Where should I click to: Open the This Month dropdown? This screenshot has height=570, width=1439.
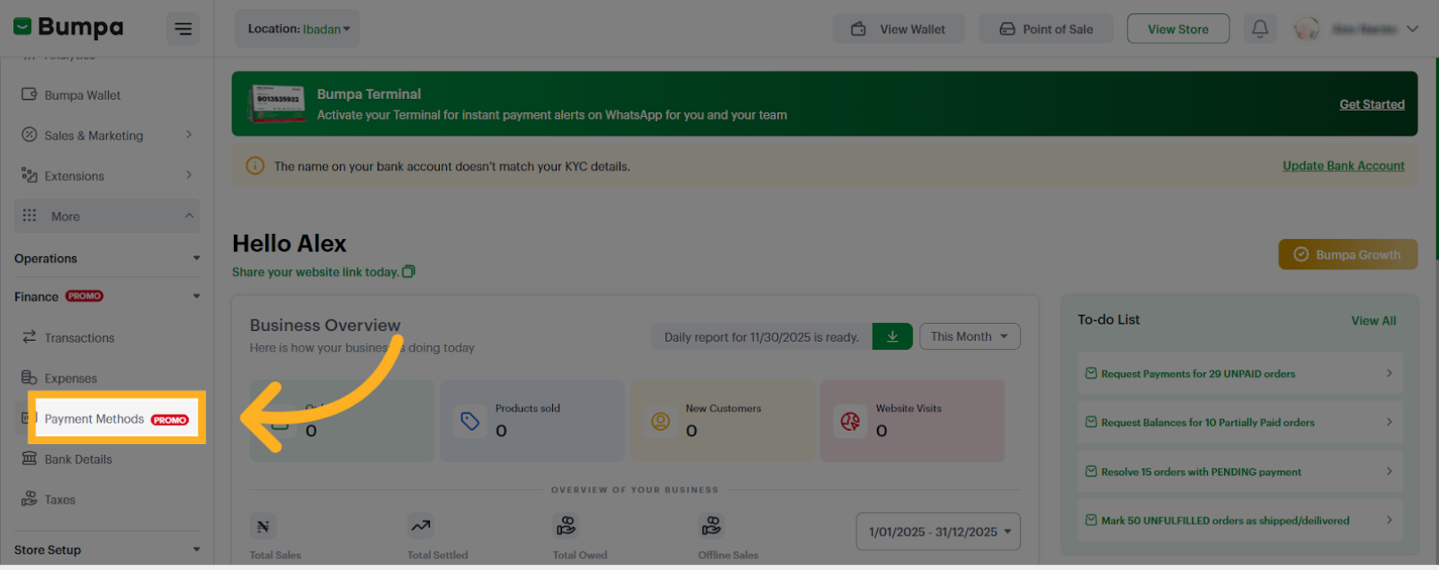pyautogui.click(x=970, y=336)
